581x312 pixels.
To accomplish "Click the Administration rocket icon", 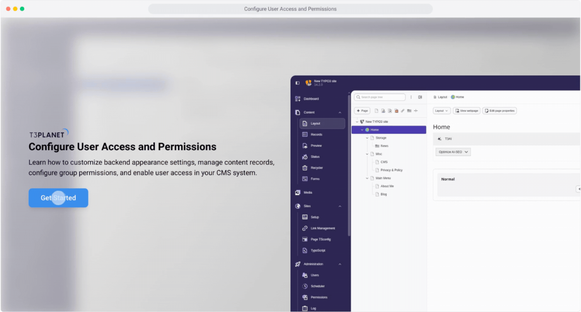I will [x=298, y=264].
